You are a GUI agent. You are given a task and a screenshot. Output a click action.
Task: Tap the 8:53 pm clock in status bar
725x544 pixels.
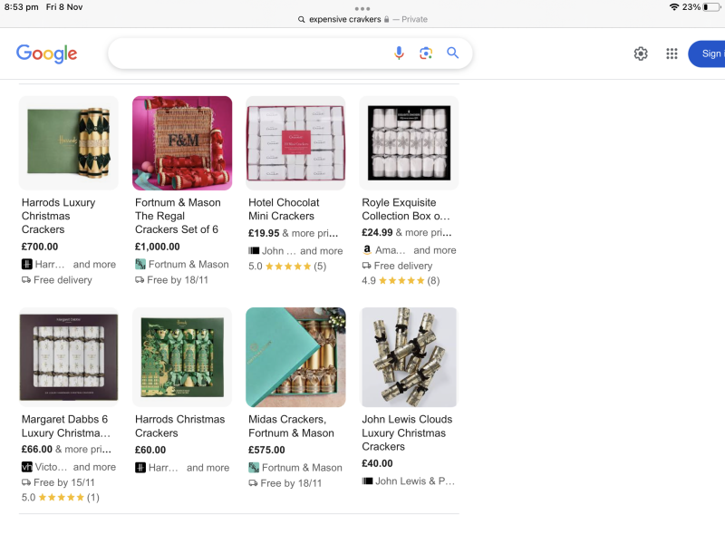point(21,7)
